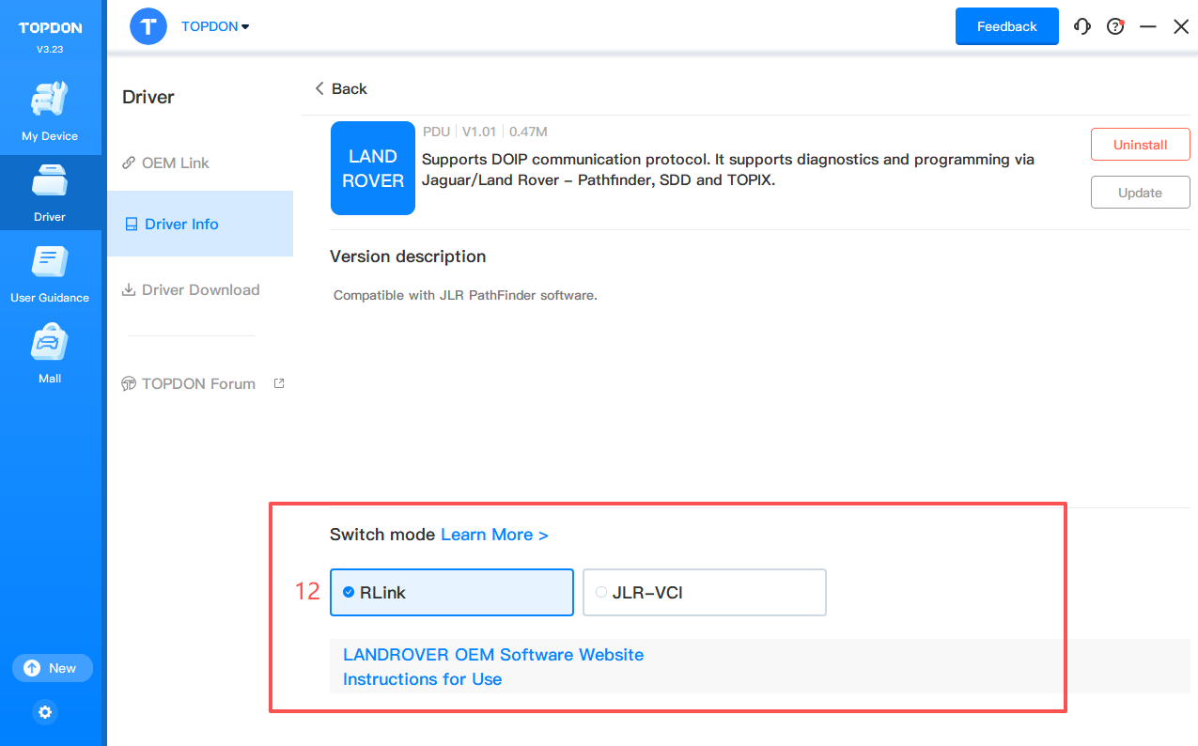Open LANDROVER OEM Software Website link

pos(493,655)
